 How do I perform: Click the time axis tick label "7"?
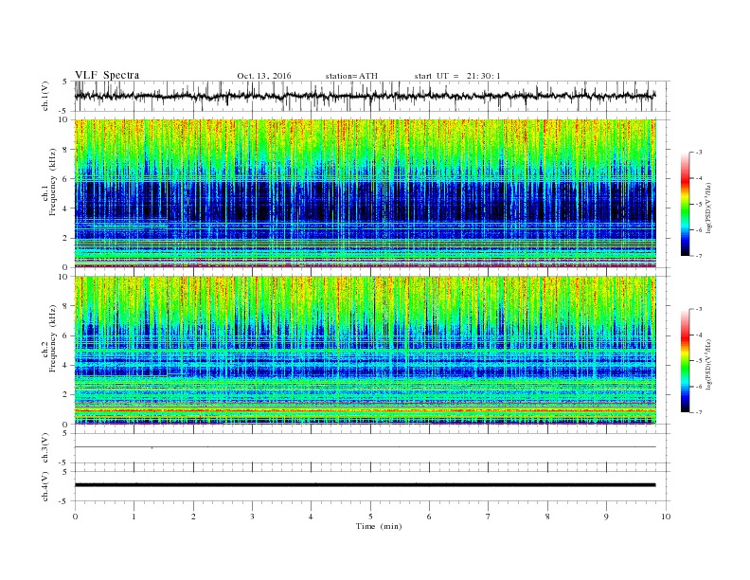(x=489, y=517)
